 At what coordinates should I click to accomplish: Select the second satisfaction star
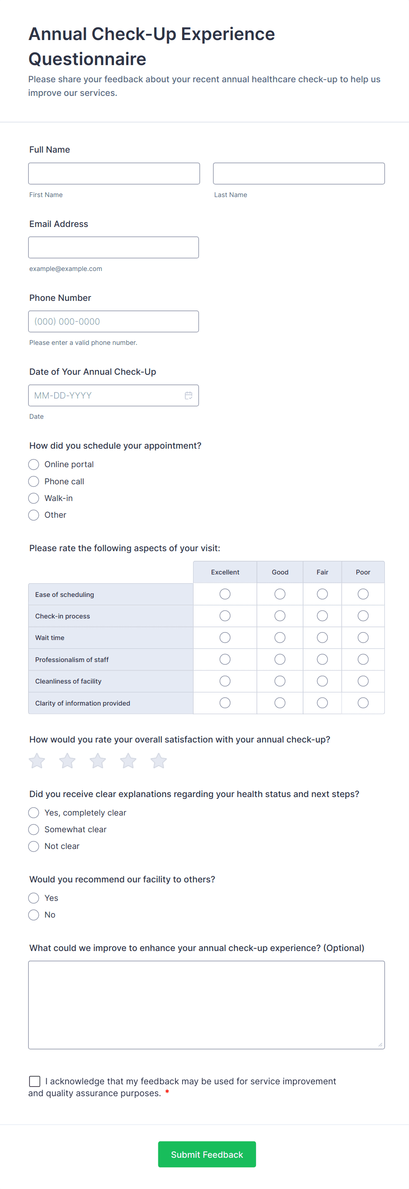coord(67,761)
